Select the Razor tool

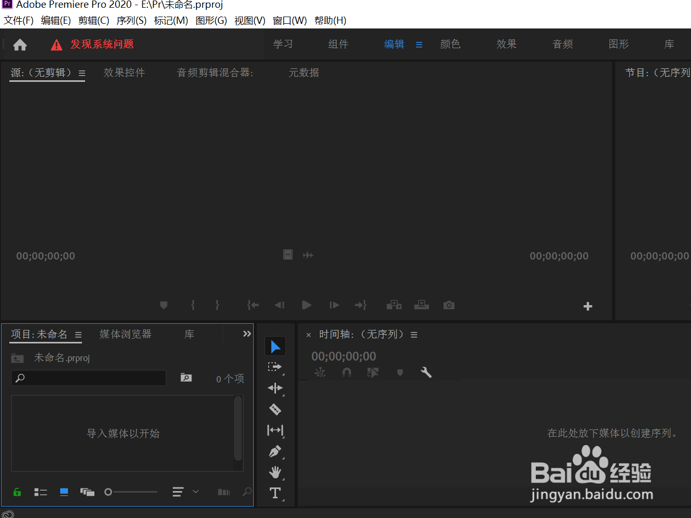(x=275, y=409)
